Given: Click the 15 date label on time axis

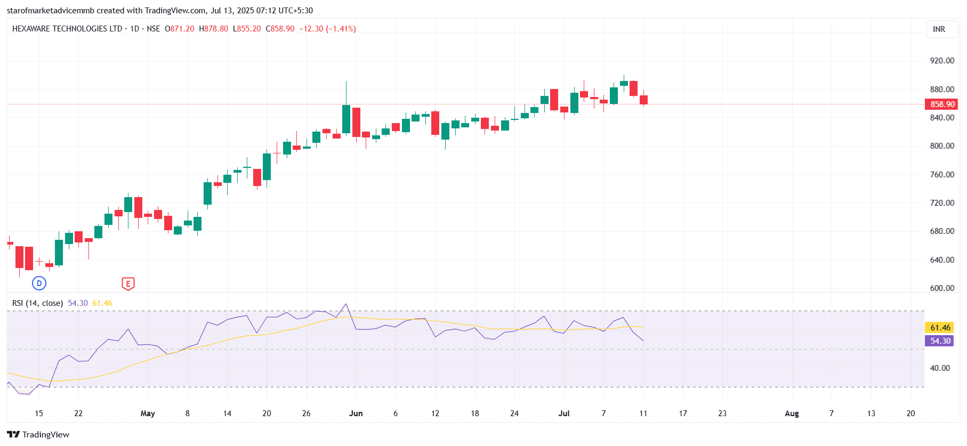Looking at the screenshot, I should point(39,413).
